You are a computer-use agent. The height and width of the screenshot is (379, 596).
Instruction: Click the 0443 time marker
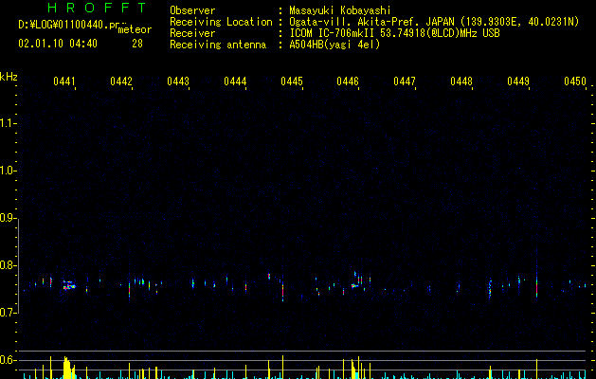[178, 81]
